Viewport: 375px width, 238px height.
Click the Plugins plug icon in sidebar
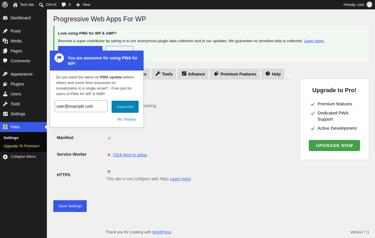click(5, 84)
